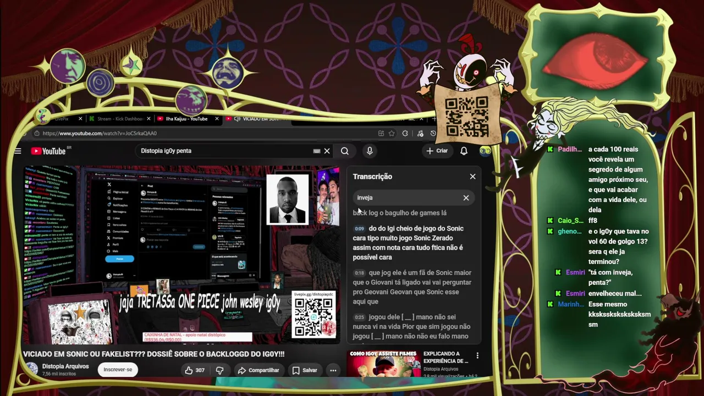Image resolution: width=704 pixels, height=396 pixels.
Task: Jump to transcript segment at 0:25
Action: point(359,317)
